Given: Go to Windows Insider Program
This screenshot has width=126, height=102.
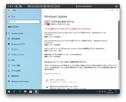Looking at the screenshot, I should coord(19,81).
